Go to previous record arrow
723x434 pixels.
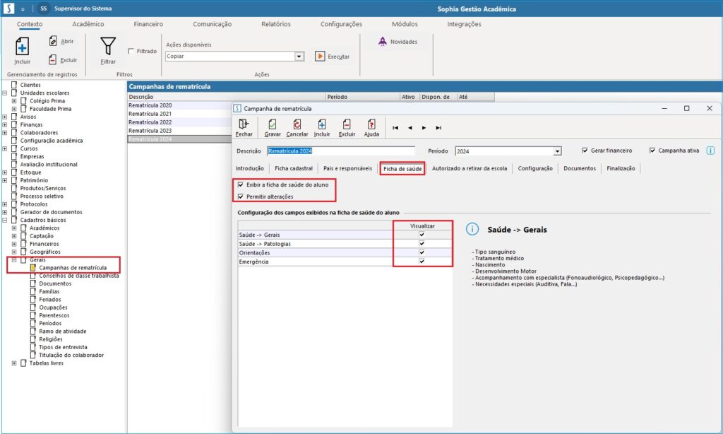point(410,128)
